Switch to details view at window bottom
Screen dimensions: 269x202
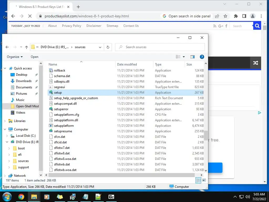199,180
